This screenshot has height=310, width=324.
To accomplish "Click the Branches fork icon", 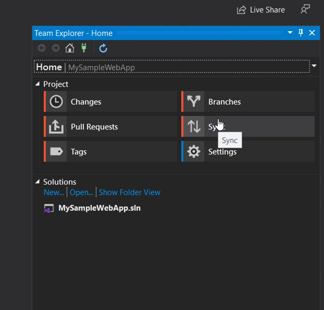I will coord(194,101).
